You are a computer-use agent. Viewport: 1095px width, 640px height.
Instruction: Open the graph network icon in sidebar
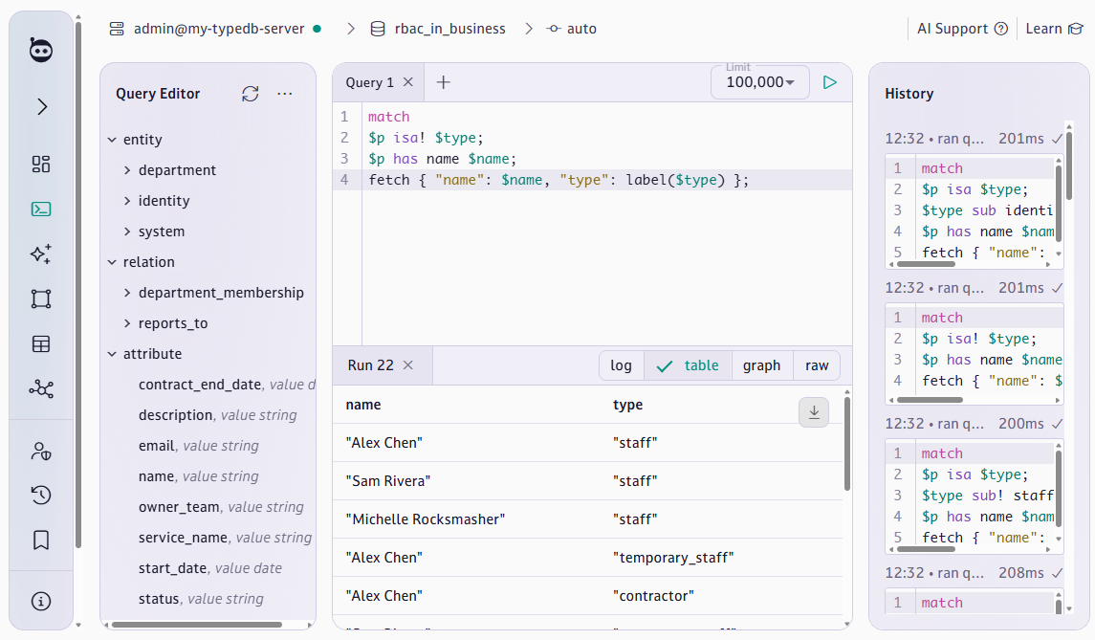(x=41, y=389)
